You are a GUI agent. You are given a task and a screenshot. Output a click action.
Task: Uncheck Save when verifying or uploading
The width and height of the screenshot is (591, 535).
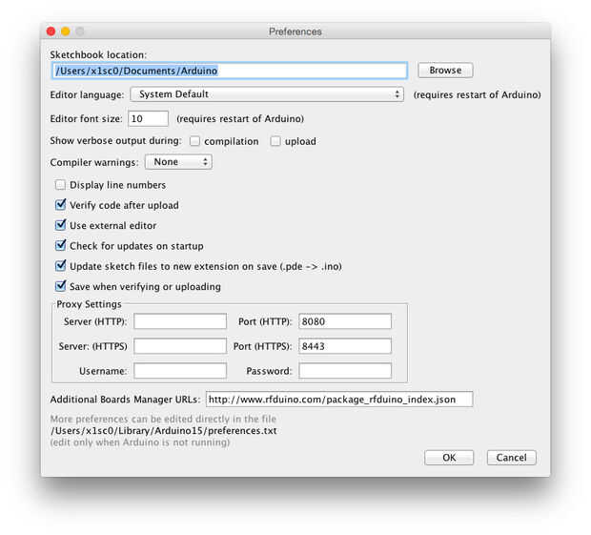[x=60, y=286]
